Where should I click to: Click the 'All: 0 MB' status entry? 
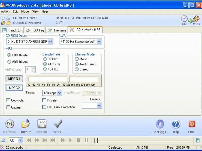click(142, 147)
